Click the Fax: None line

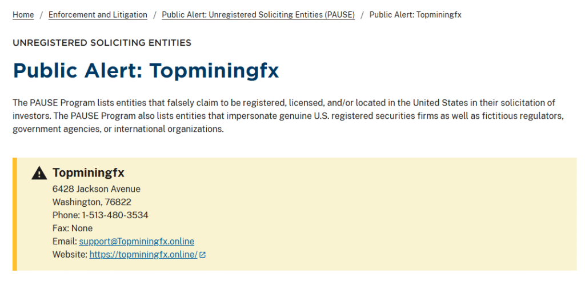(x=73, y=228)
